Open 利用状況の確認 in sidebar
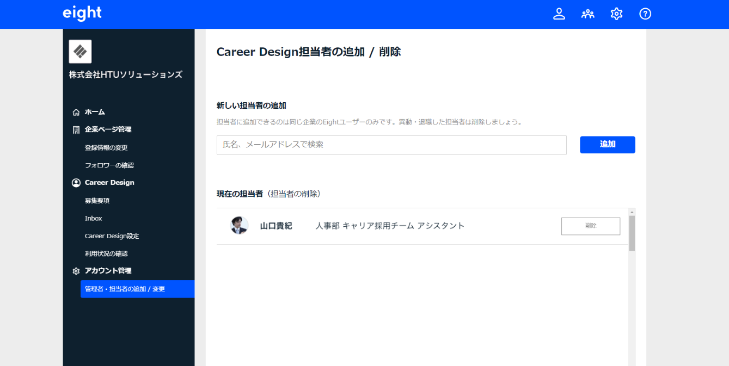 (106, 253)
